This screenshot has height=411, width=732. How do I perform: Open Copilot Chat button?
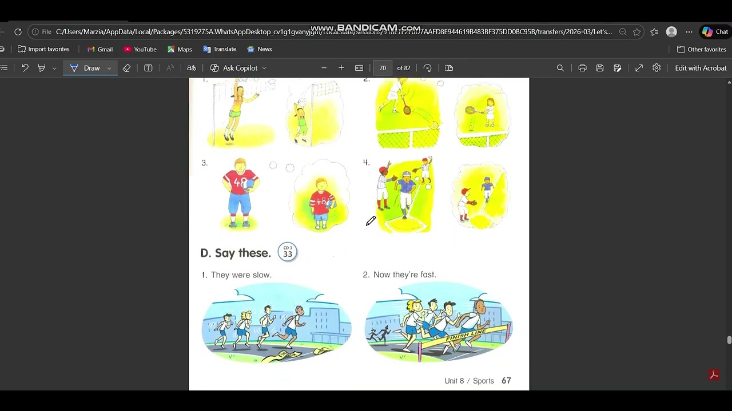pos(715,32)
